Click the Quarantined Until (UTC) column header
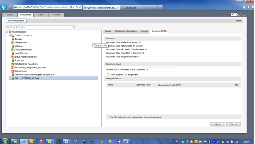The width and height of the screenshot is (255, 144). (170, 85)
